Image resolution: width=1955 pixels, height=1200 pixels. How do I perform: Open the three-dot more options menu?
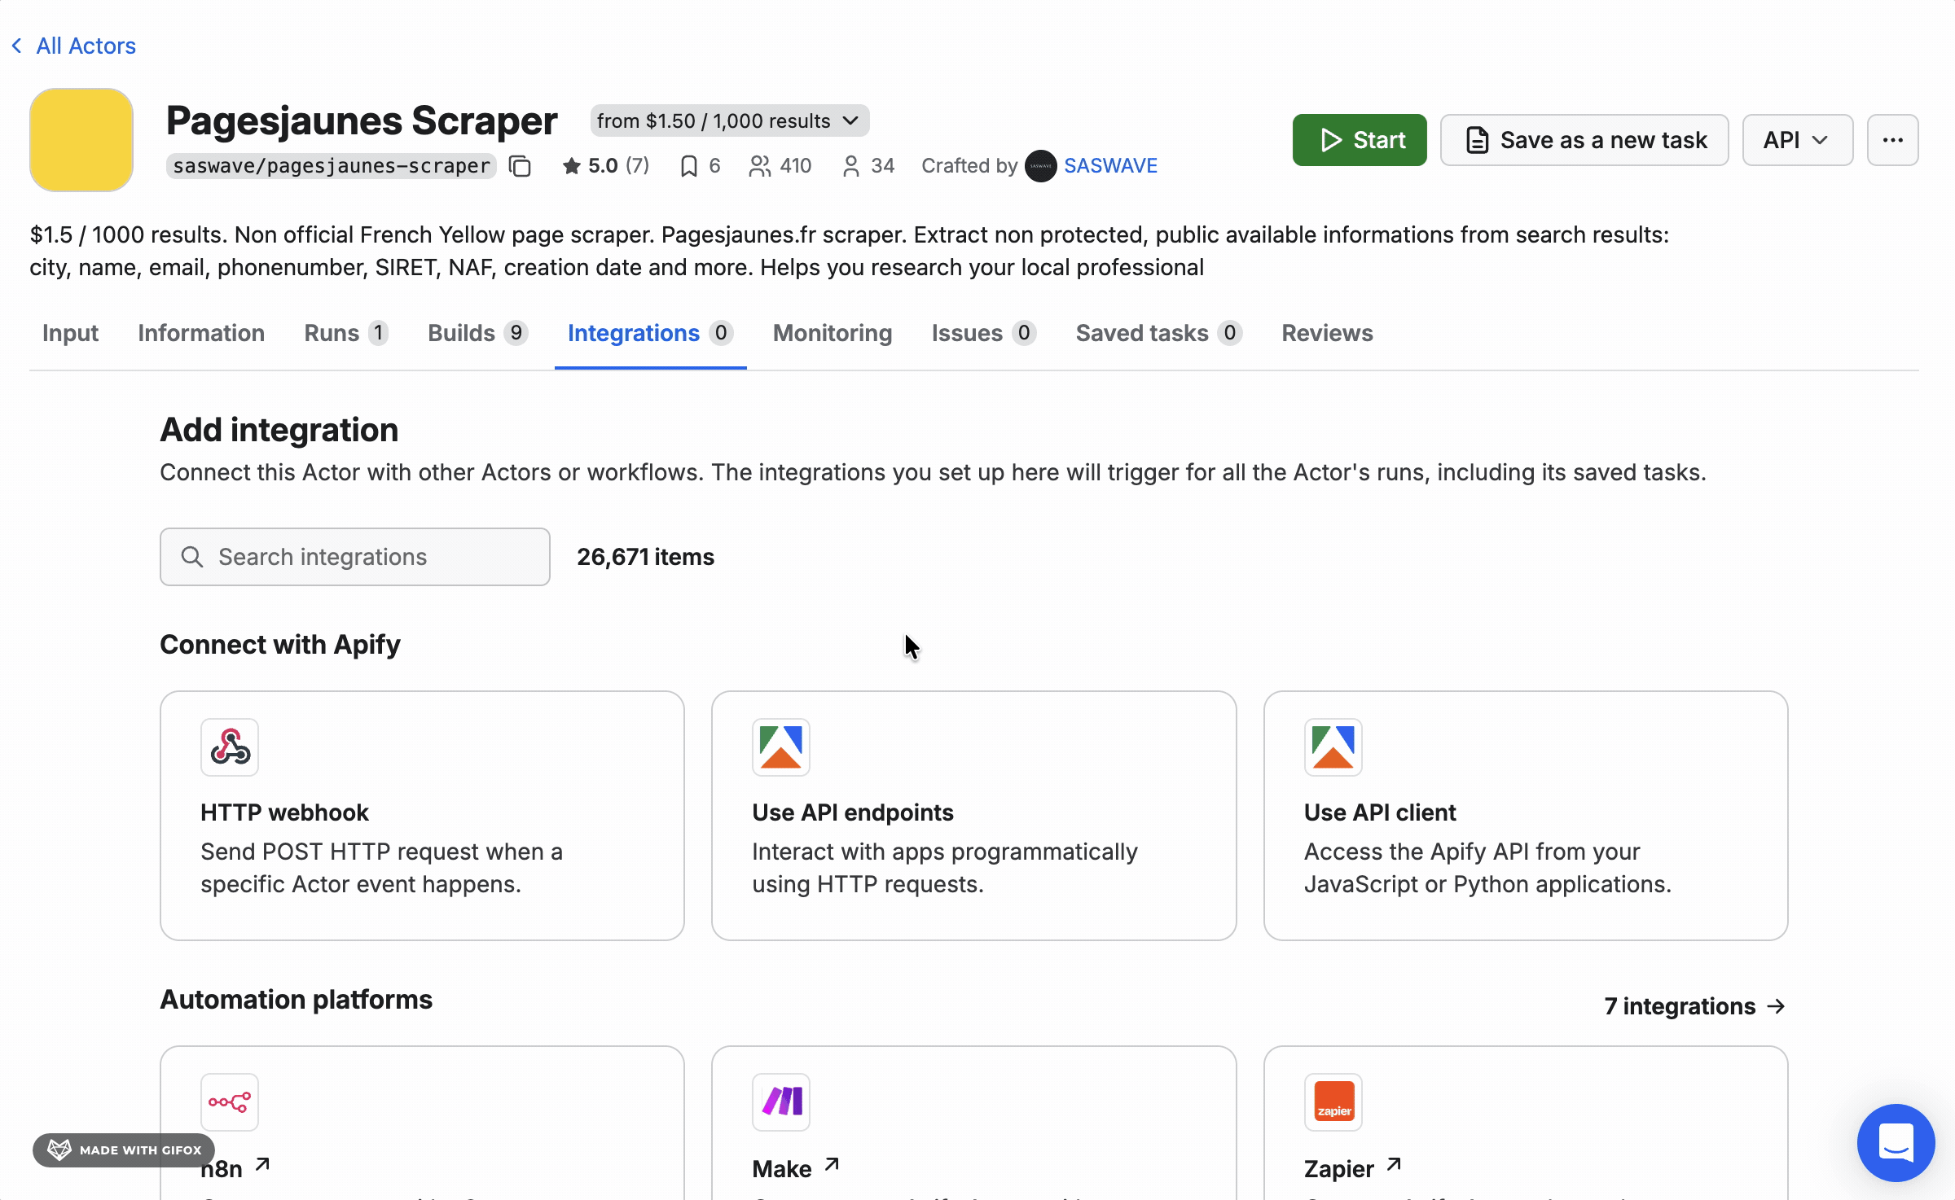click(1892, 140)
